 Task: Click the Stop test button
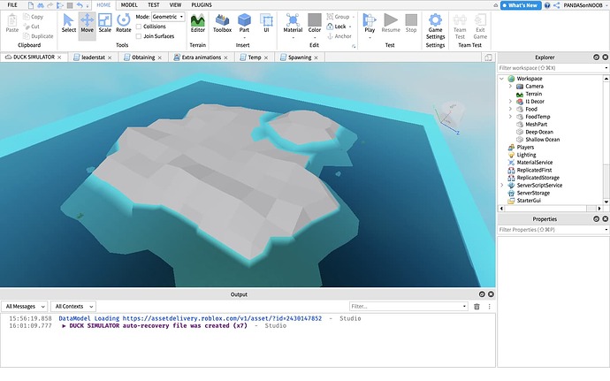tap(411, 23)
